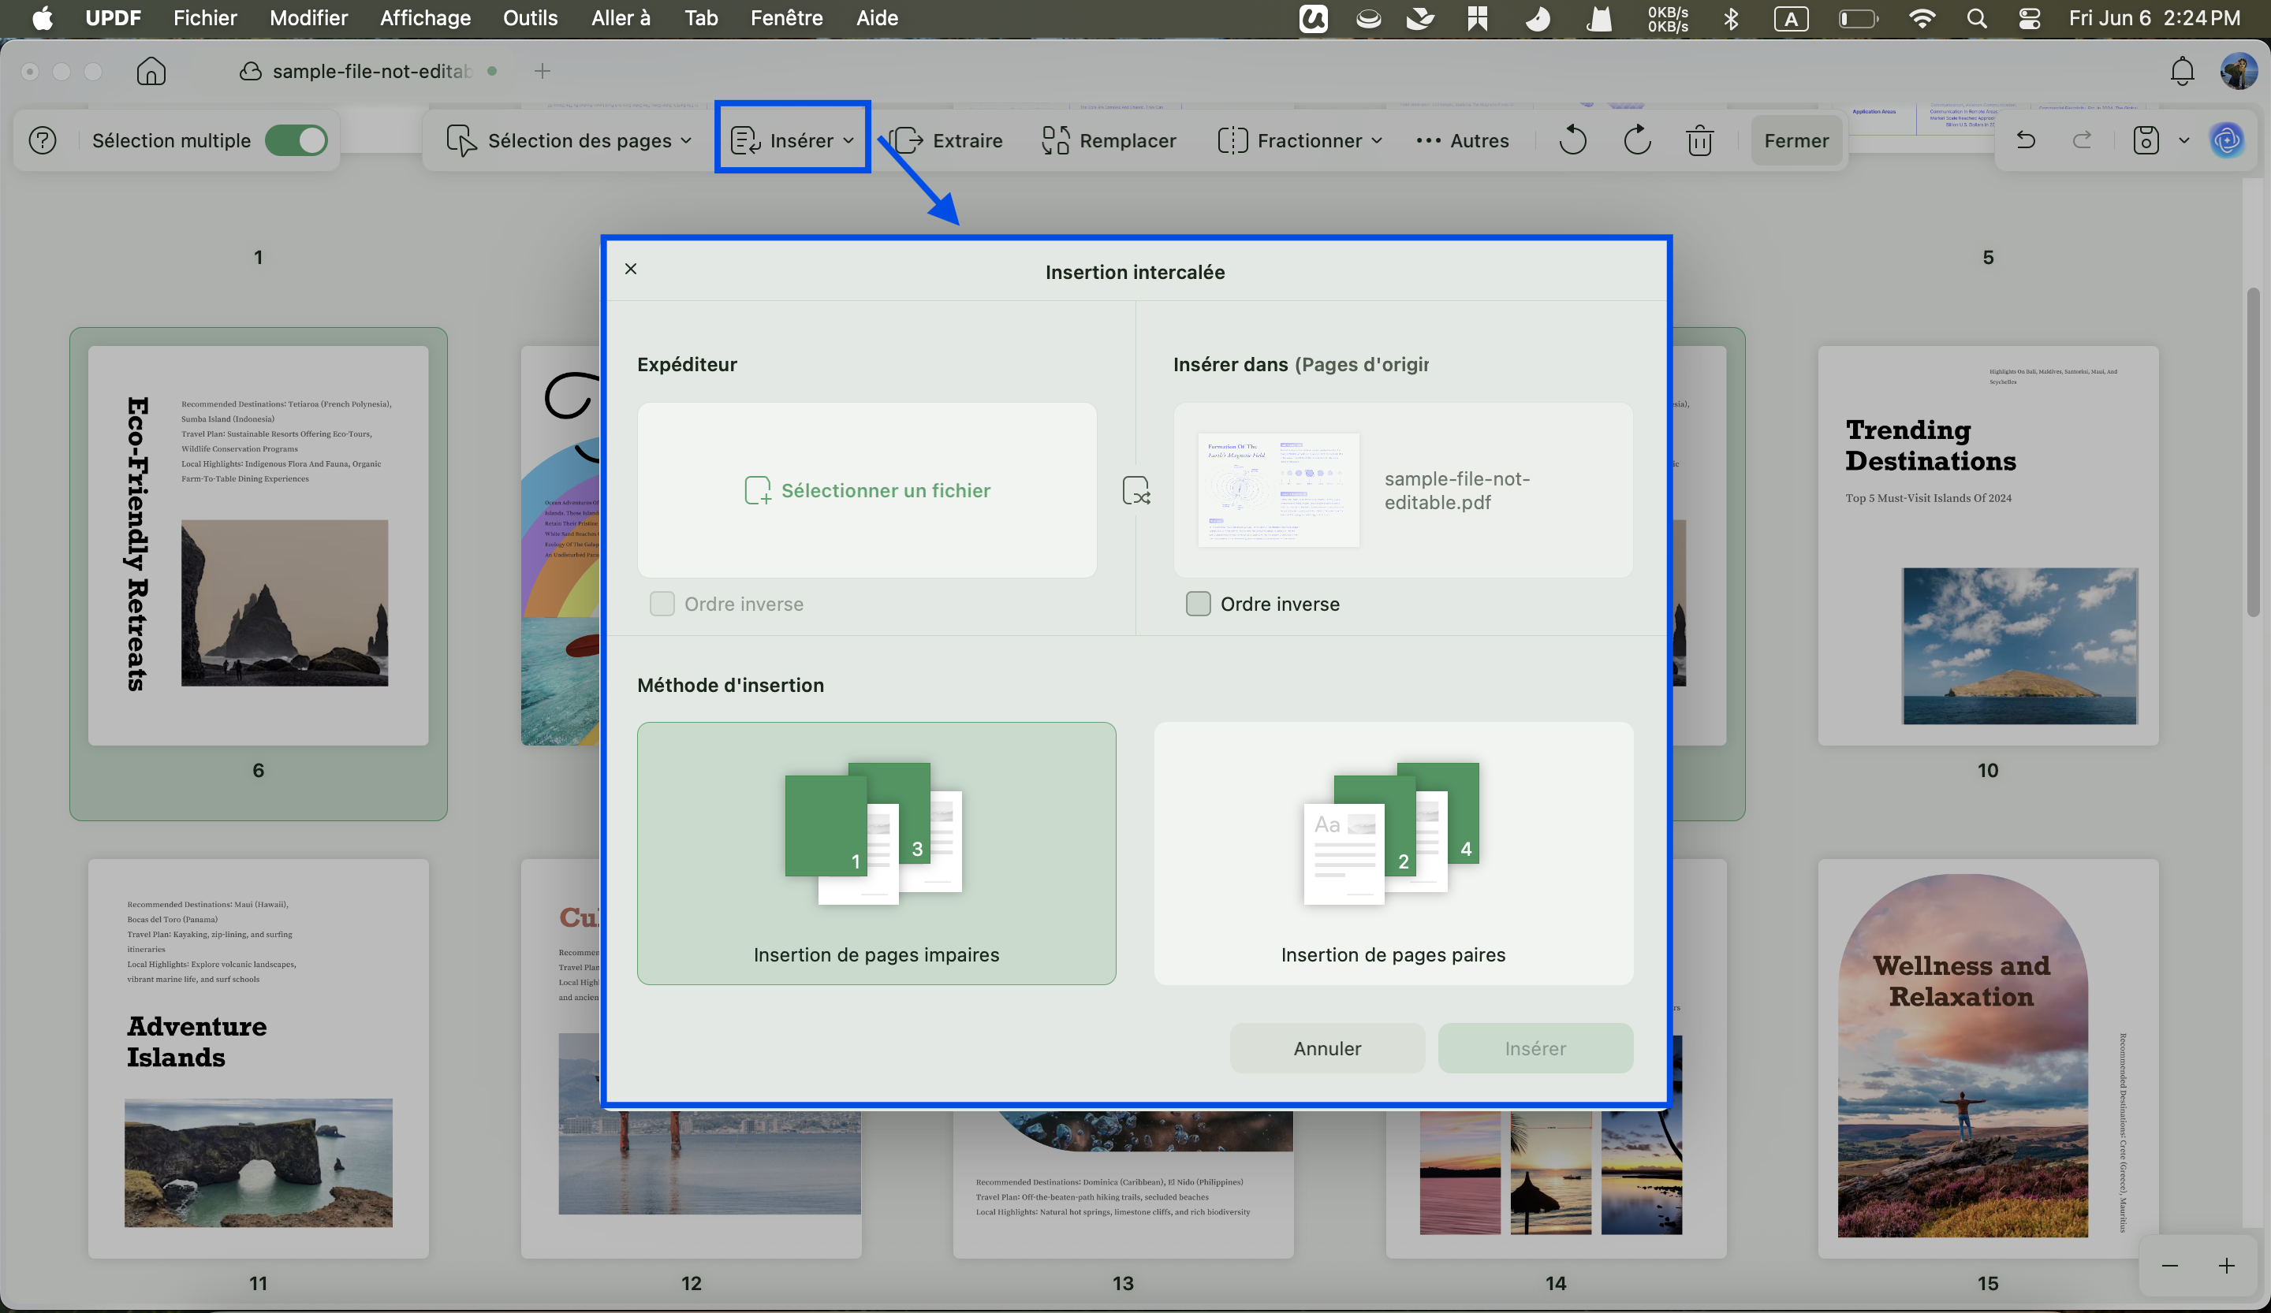The image size is (2271, 1313).
Task: Open the notifications bell icon
Action: point(2182,71)
